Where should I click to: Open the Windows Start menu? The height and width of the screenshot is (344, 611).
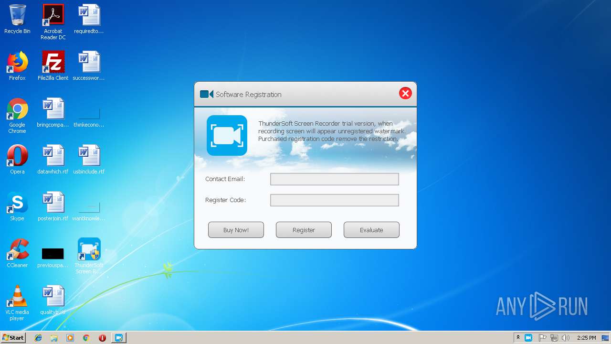point(13,338)
